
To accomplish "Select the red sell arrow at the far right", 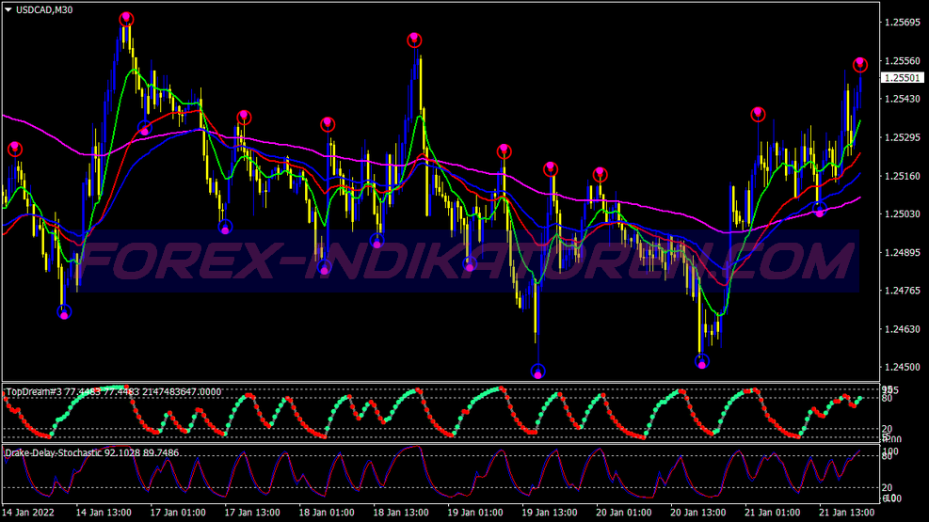I will pyautogui.click(x=859, y=64).
